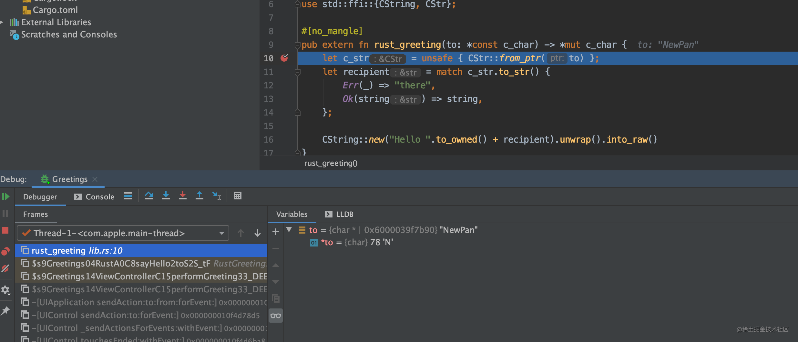Select the *to = {char} 78 'N' variable
798x342 pixels.
pos(352,242)
